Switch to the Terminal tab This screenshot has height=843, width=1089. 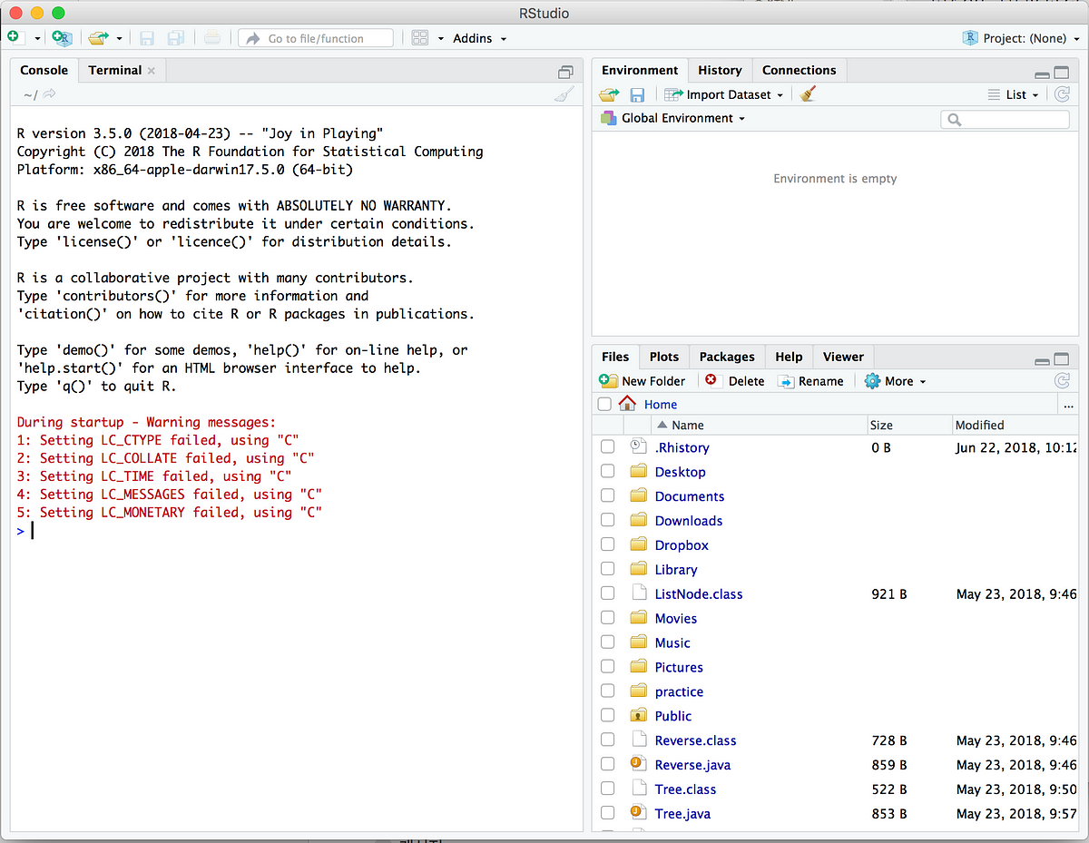pyautogui.click(x=115, y=70)
